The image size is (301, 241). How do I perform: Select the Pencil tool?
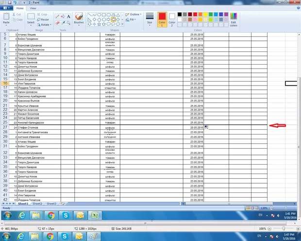[x=58, y=16]
